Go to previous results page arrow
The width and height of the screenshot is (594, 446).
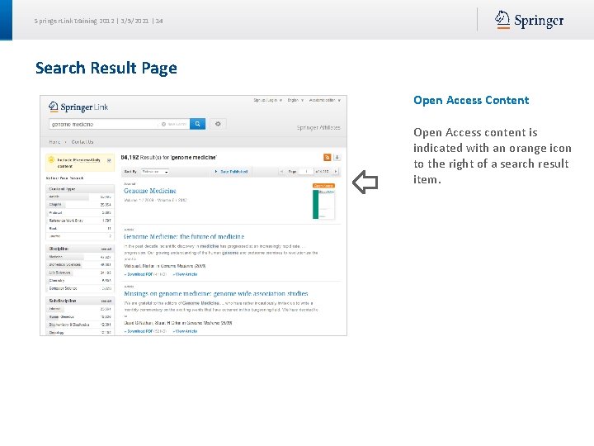point(281,172)
